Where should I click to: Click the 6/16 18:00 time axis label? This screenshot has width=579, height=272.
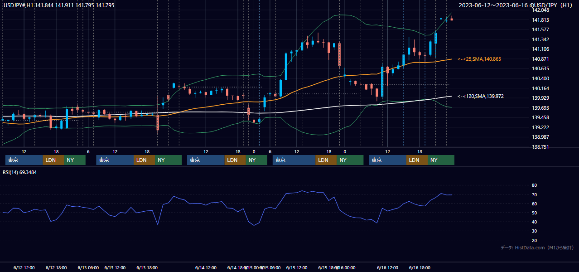(x=420, y=267)
